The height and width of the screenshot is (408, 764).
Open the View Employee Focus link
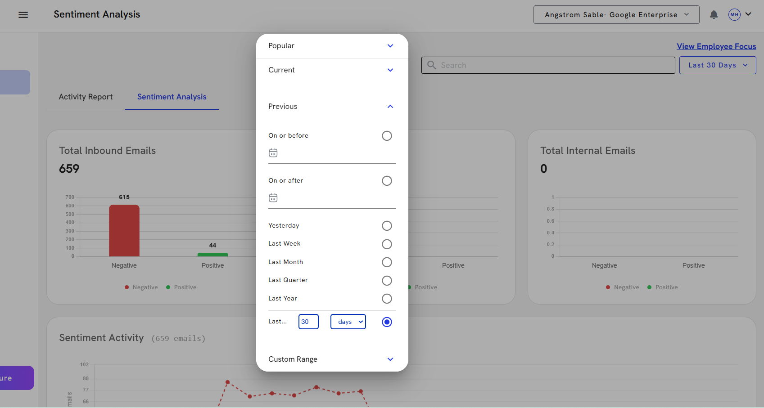click(716, 46)
